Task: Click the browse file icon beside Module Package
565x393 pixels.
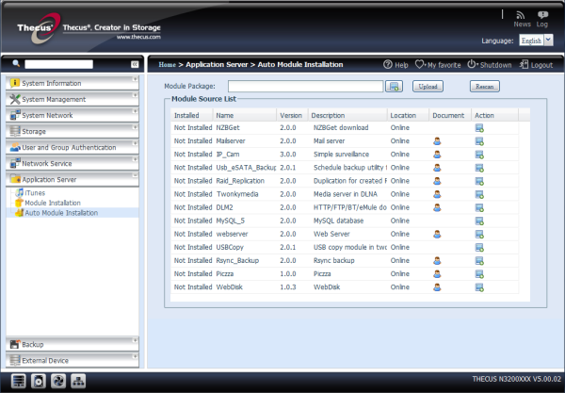Action: pyautogui.click(x=394, y=86)
